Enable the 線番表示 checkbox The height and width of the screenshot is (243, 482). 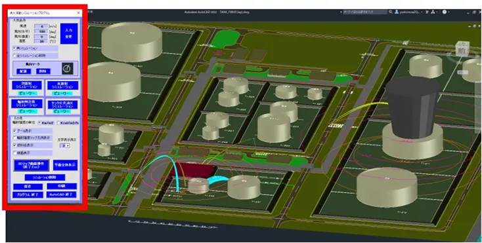pyautogui.click(x=14, y=153)
